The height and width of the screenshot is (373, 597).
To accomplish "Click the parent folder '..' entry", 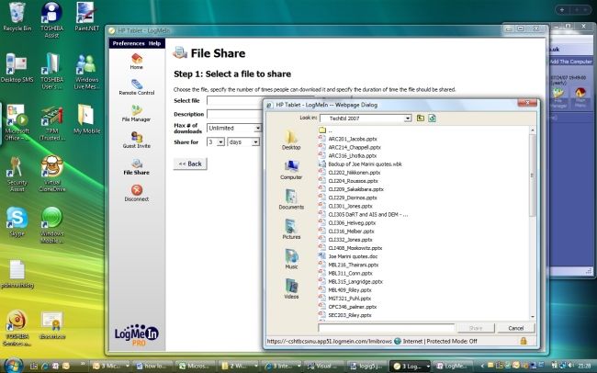I will (x=325, y=130).
